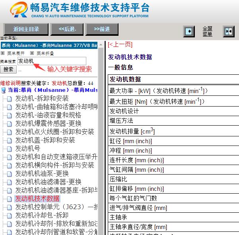
Task: Open 发动机横向构件-拆卸与安装 entry
Action: pos(54,165)
